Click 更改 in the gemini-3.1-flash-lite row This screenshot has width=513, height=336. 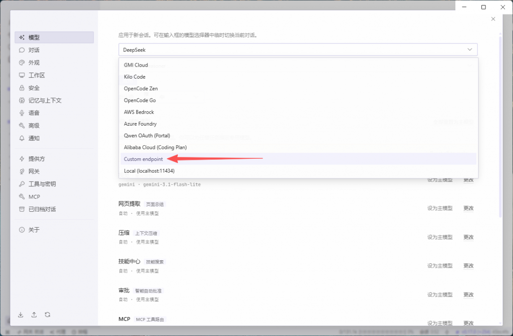[468, 180]
